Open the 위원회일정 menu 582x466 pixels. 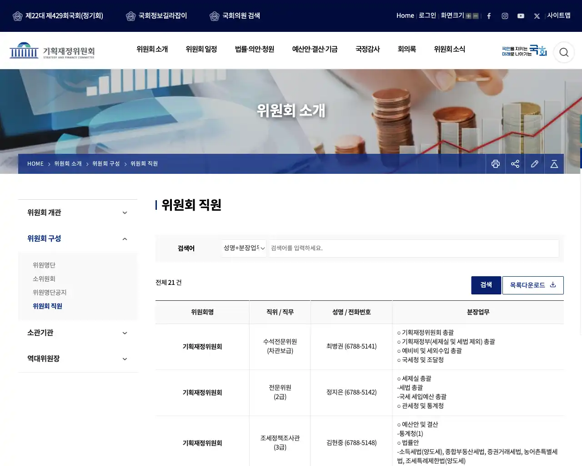[201, 49]
